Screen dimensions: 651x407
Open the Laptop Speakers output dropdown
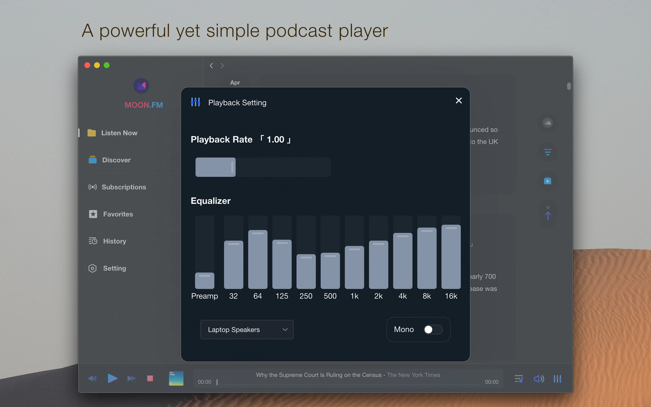coord(247,329)
